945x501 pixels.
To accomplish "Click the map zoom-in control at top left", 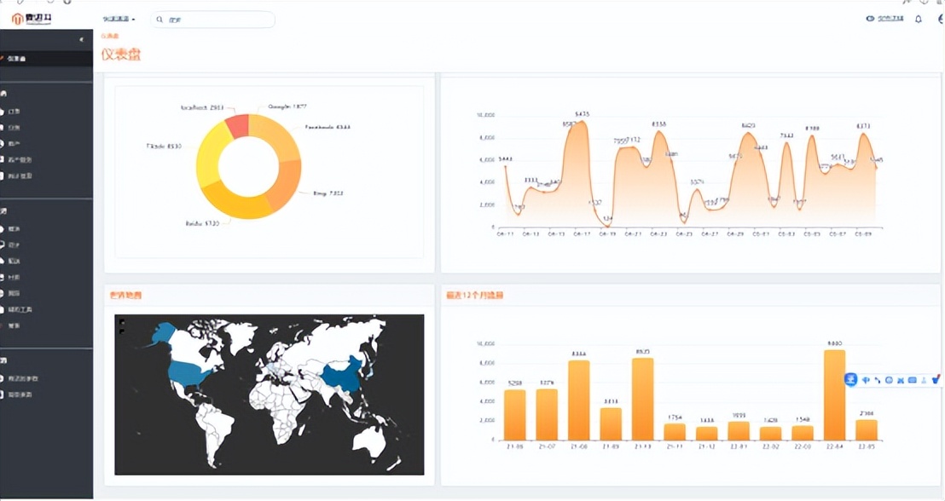I will (121, 321).
